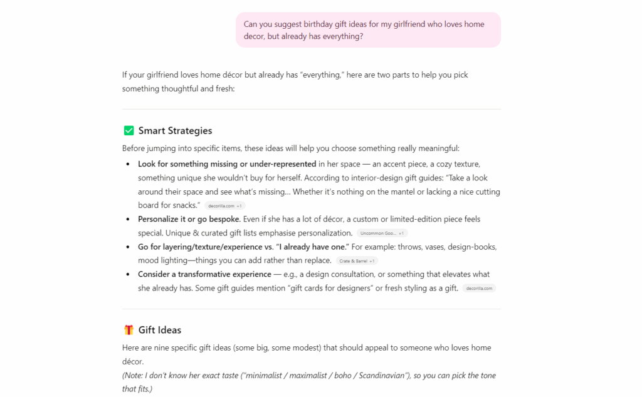
Task: Open the decorilla.com +1 citation after "board for snacks"
Action: point(224,205)
